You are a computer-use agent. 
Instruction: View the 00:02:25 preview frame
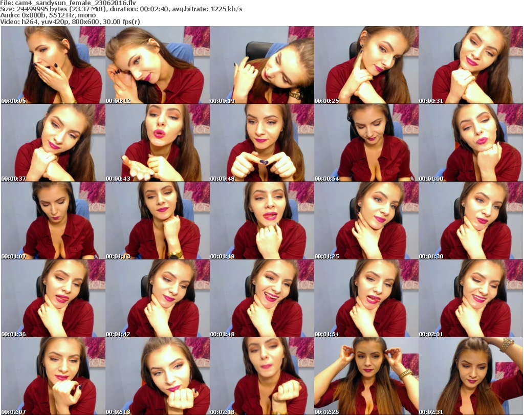pos(366,376)
